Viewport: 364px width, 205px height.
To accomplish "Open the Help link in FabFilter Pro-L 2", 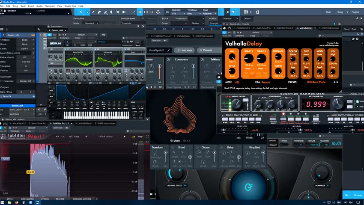I will 140,137.
